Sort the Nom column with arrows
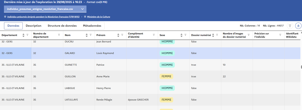 coord(87,35)
